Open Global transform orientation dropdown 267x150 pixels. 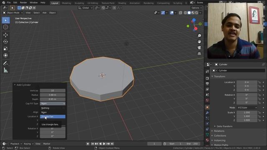point(86,8)
